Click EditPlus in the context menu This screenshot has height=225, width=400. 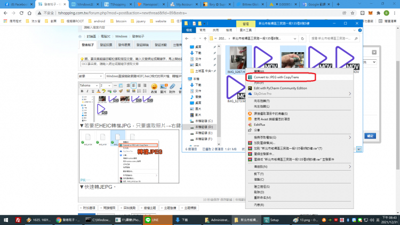click(259, 125)
